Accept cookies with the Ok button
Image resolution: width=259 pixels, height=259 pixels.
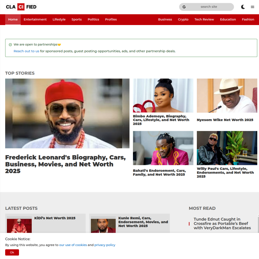[x=12, y=252]
